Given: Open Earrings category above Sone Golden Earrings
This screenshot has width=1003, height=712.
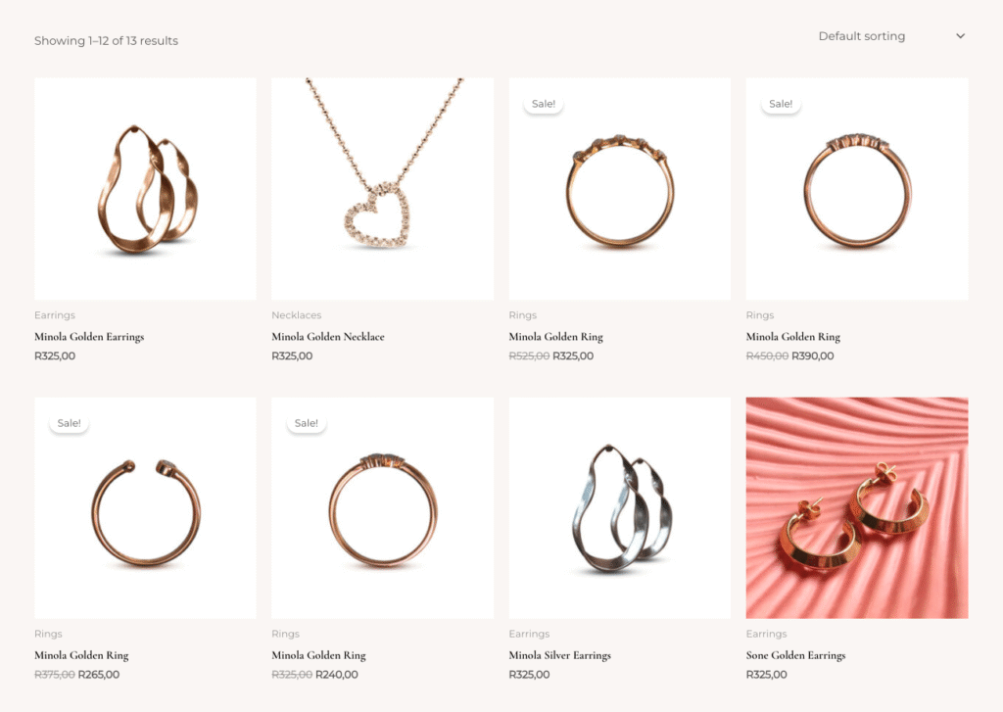Looking at the screenshot, I should click(766, 634).
